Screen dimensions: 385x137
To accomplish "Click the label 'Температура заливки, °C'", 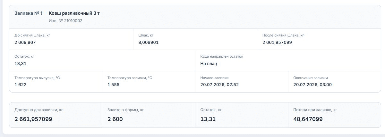I will click(x=130, y=78).
